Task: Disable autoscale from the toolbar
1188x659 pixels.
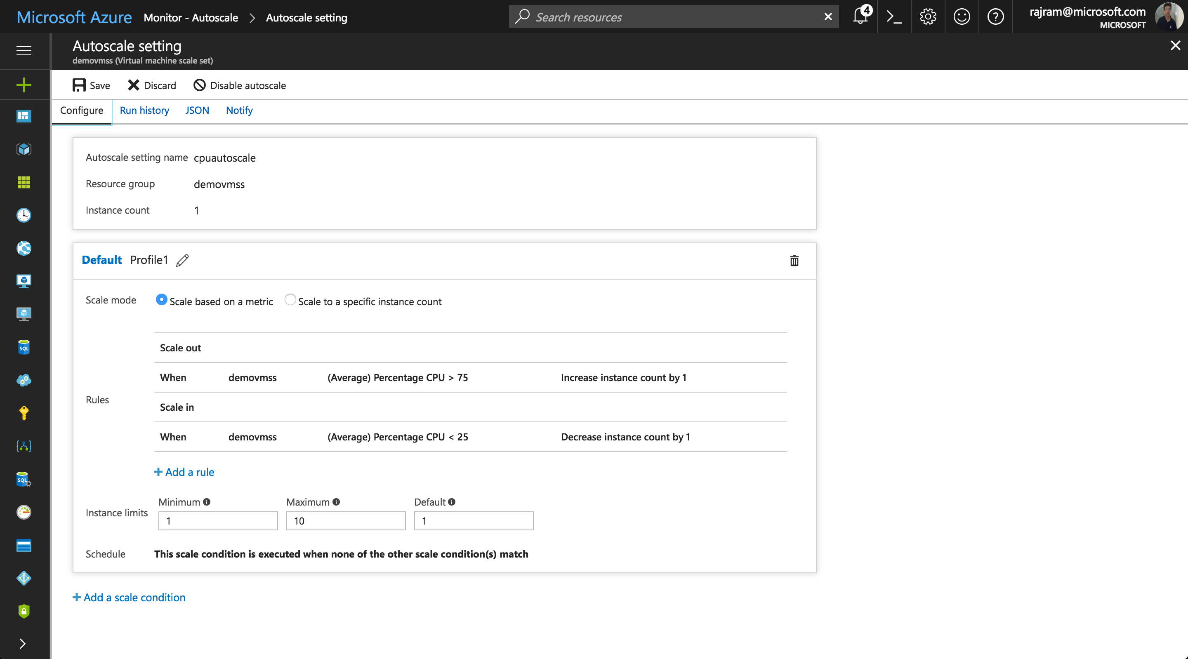Action: tap(240, 85)
